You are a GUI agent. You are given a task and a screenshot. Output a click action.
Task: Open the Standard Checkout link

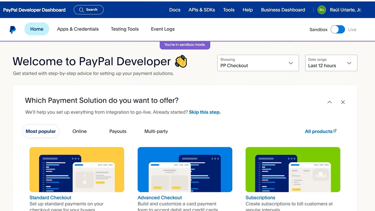(x=50, y=197)
